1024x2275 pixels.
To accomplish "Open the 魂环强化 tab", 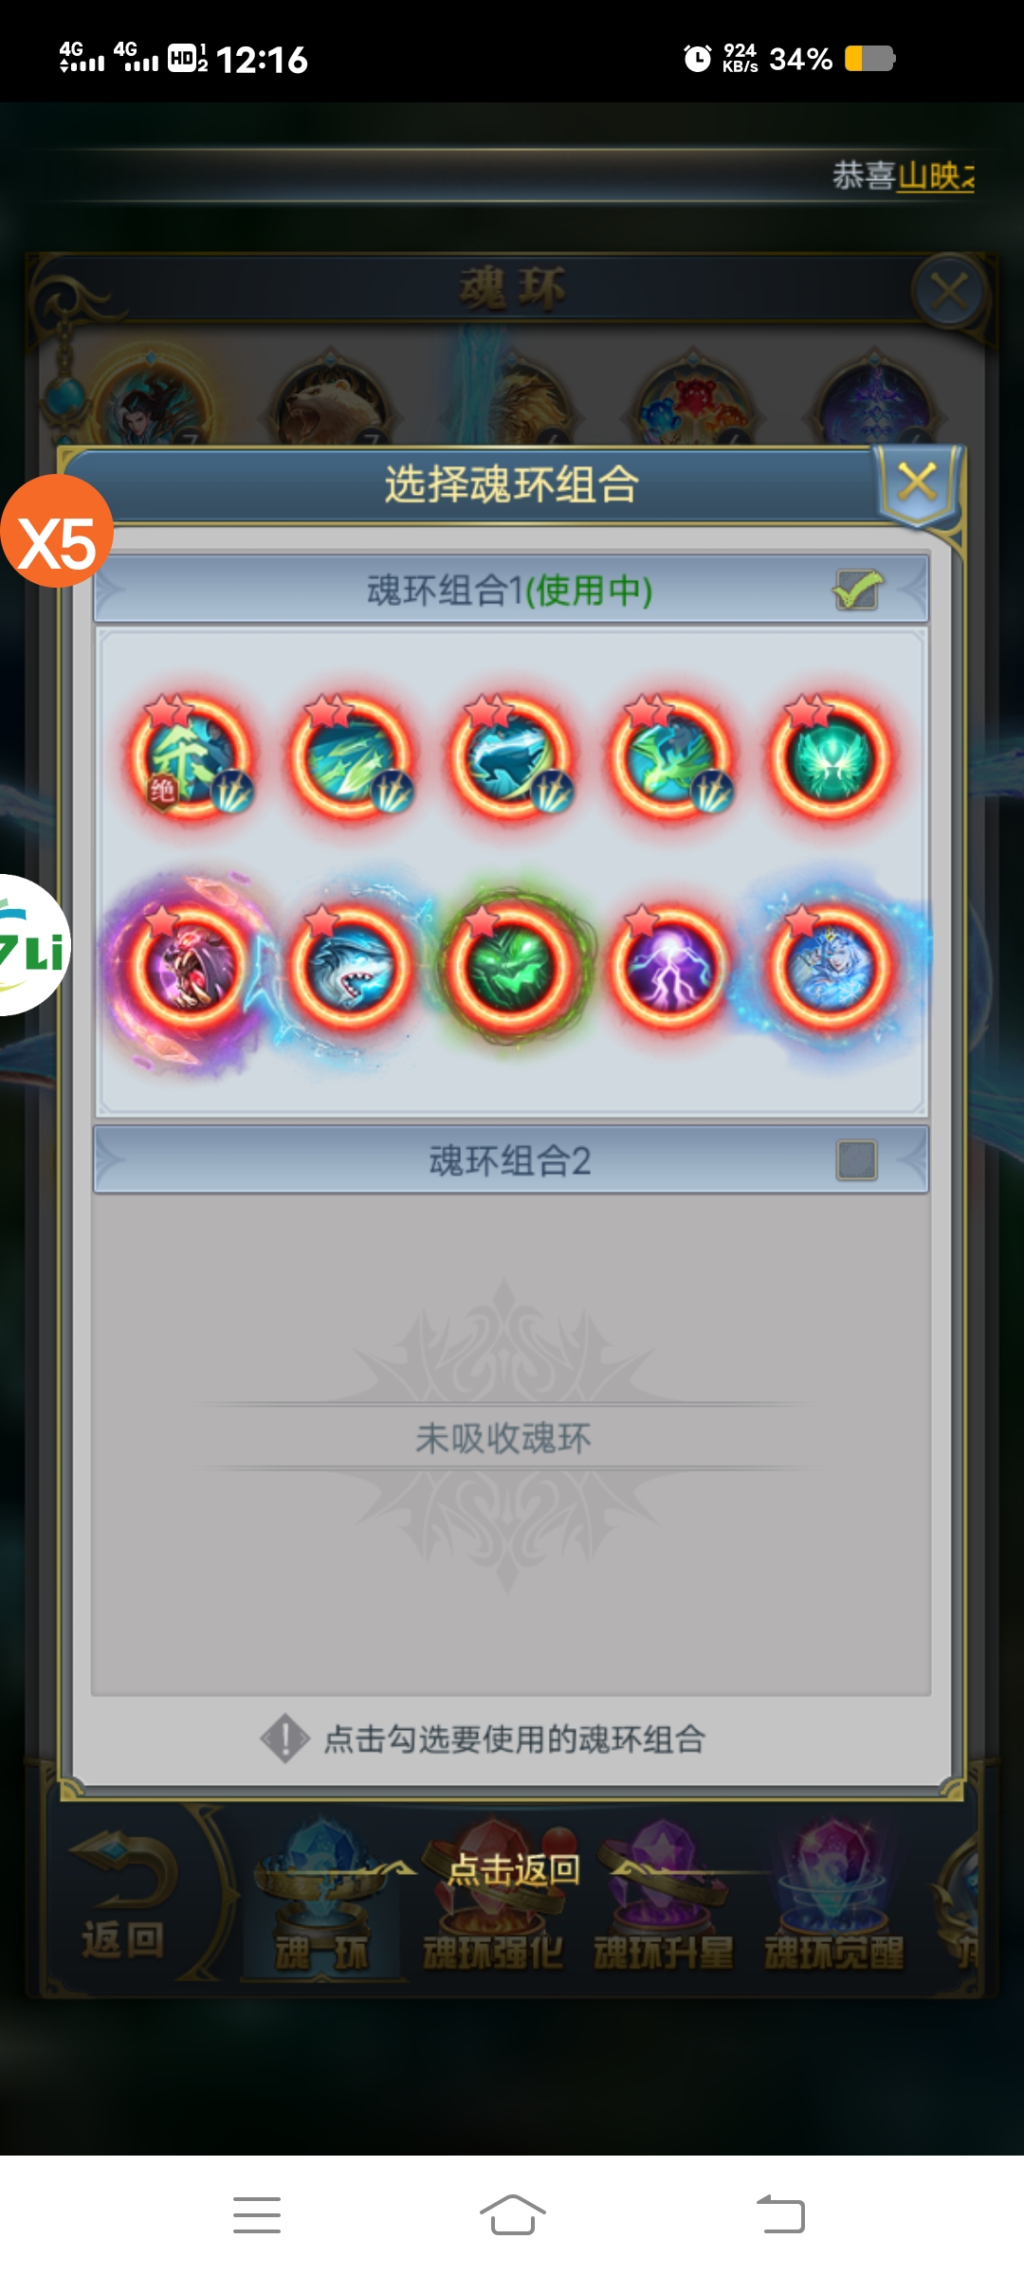I will click(492, 1953).
